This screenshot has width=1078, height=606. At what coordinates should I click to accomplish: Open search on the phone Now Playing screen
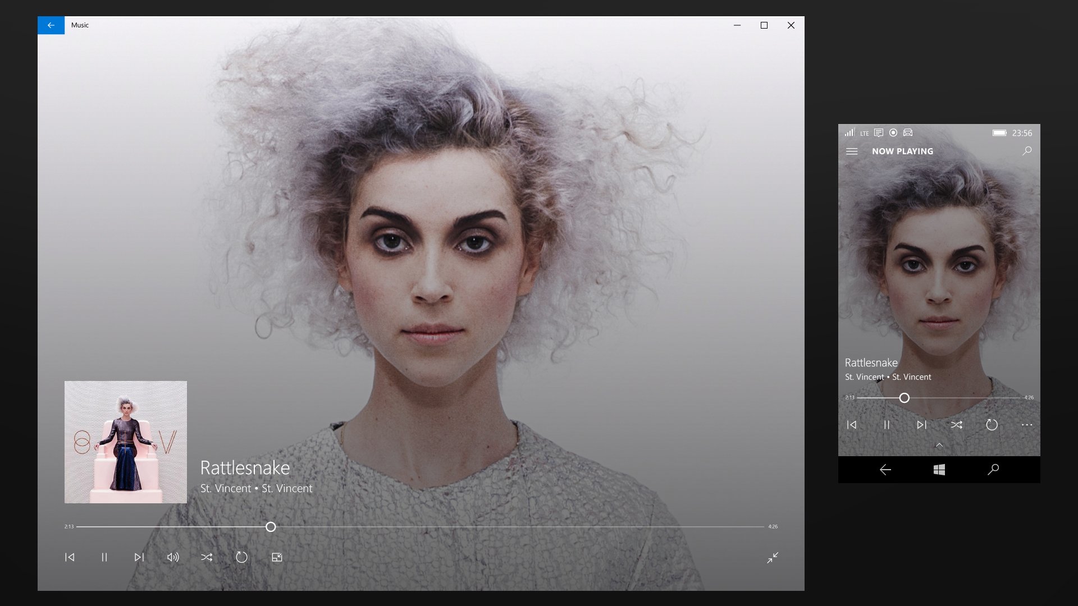[x=1027, y=150]
